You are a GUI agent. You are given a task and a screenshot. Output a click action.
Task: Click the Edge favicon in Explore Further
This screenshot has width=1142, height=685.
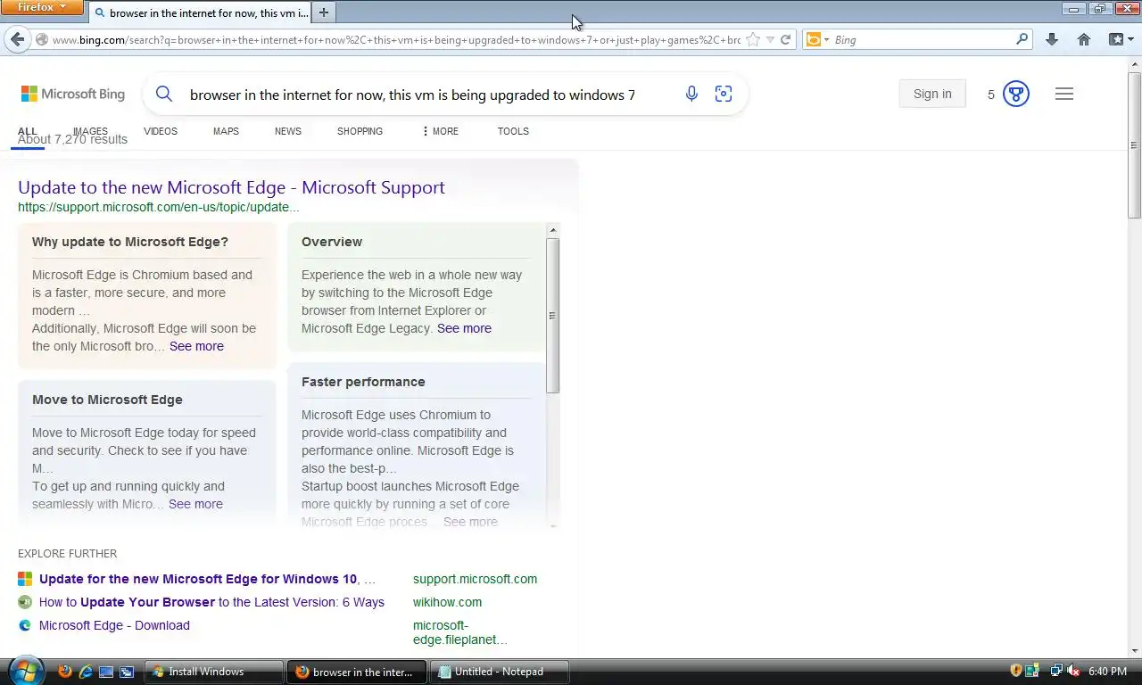[25, 625]
